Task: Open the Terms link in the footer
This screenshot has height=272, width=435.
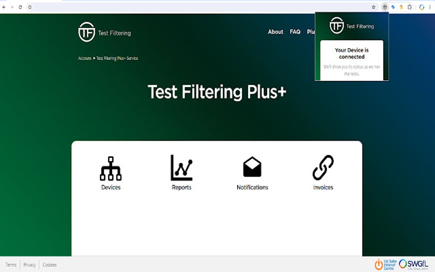Action: [x=11, y=264]
